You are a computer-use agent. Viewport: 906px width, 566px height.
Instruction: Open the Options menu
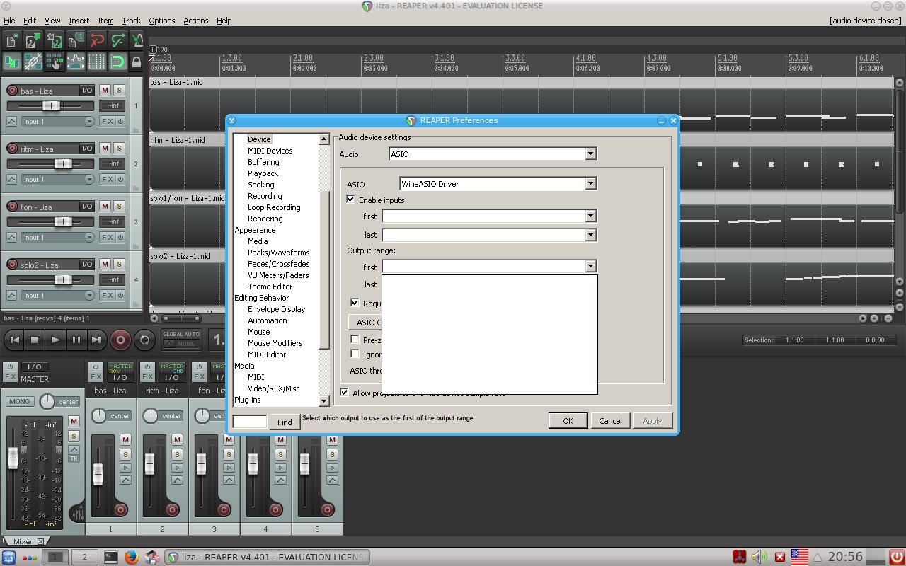point(161,21)
